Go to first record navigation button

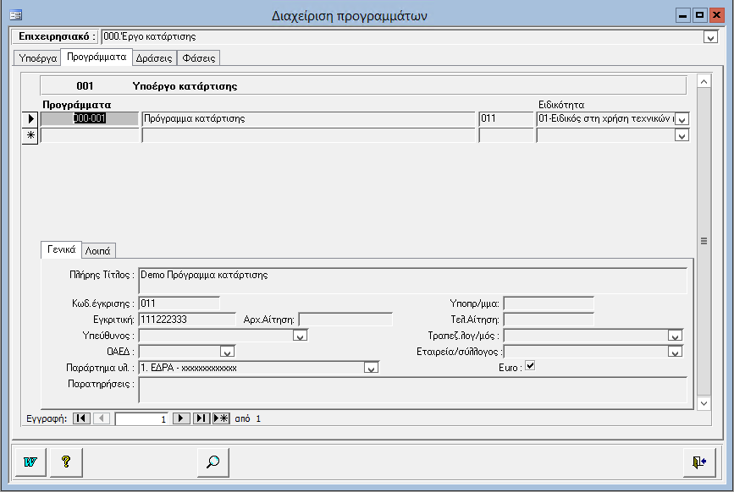coord(80,418)
